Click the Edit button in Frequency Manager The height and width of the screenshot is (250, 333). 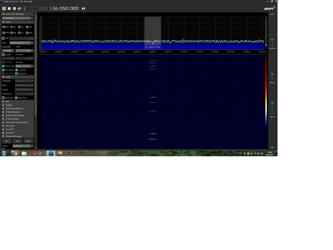pyautogui.click(x=17, y=141)
